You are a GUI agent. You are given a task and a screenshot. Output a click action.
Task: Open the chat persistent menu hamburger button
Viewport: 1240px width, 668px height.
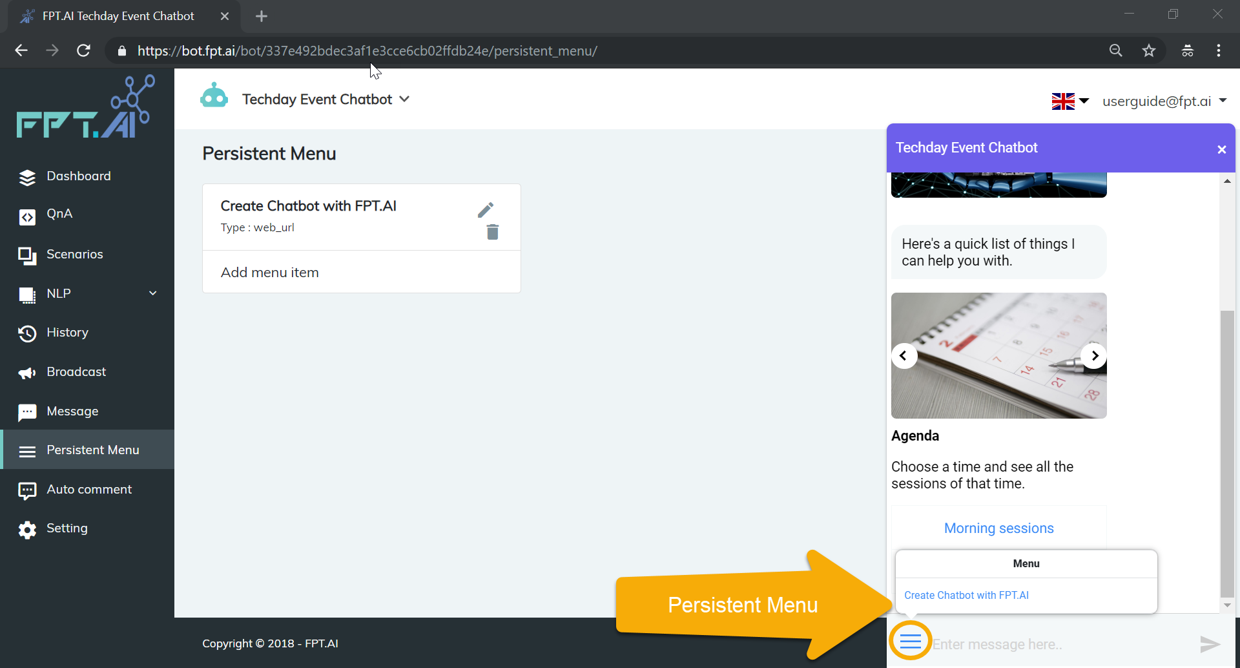(x=910, y=641)
